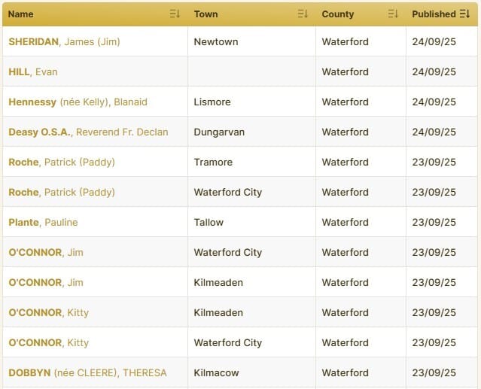Screen dimensions: 481x389
Task: Open Deasy O.S.A., Reverend Fr. Declan
Action: pyautogui.click(x=88, y=132)
